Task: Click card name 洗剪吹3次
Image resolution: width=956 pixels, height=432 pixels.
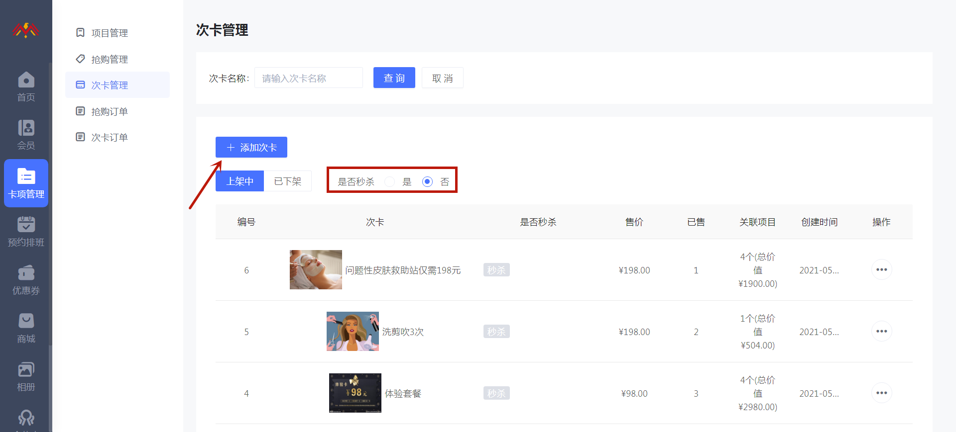Action: tap(403, 332)
